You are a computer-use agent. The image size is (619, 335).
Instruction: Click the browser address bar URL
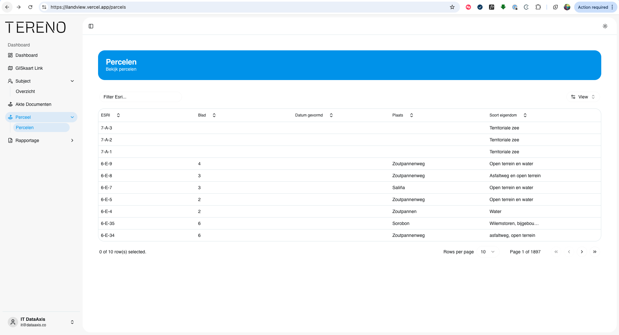pyautogui.click(x=88, y=7)
